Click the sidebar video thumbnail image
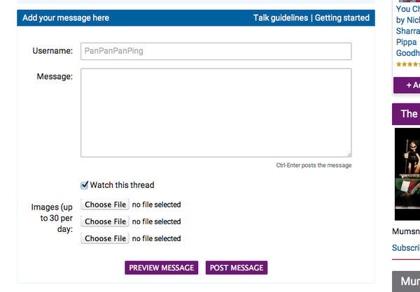This screenshot has height=292, width=420. coord(407,174)
